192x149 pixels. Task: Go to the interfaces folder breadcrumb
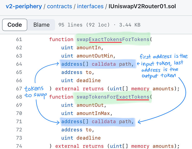click(90, 6)
